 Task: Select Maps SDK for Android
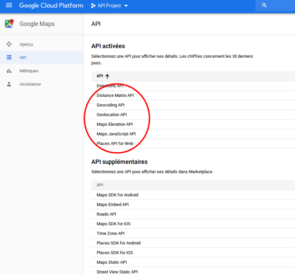coord(118,195)
